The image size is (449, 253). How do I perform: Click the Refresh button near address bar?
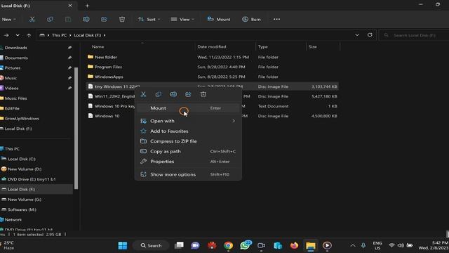[370, 35]
